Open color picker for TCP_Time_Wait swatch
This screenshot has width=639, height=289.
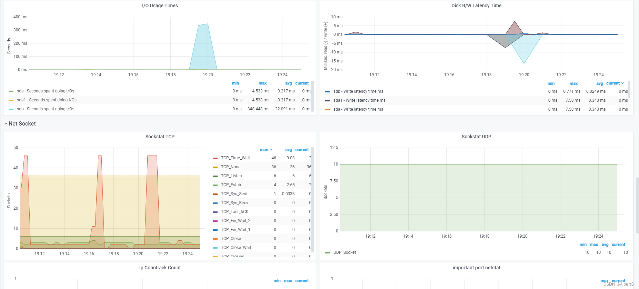pos(215,158)
